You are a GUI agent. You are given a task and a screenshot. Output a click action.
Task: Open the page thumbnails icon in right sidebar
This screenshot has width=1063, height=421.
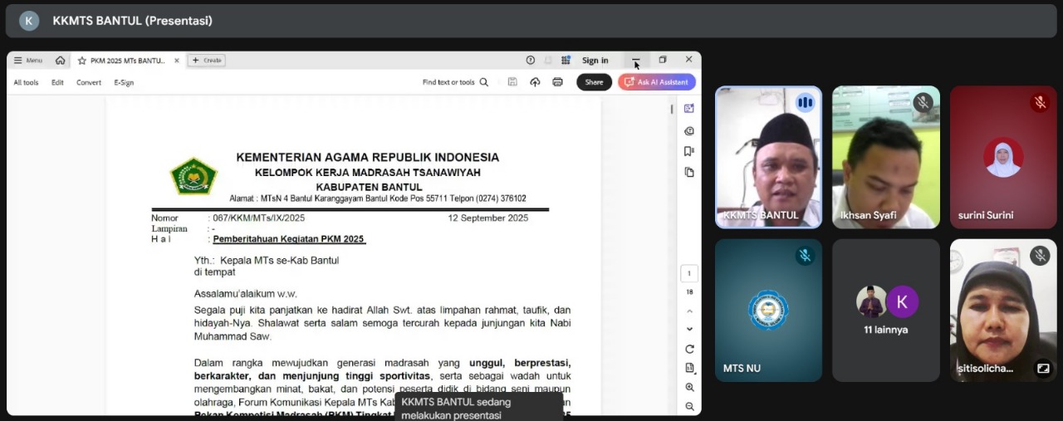[689, 172]
